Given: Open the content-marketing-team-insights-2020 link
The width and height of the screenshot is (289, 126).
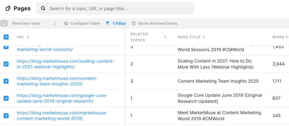Looking at the screenshot, I should pyautogui.click(x=57, y=81).
